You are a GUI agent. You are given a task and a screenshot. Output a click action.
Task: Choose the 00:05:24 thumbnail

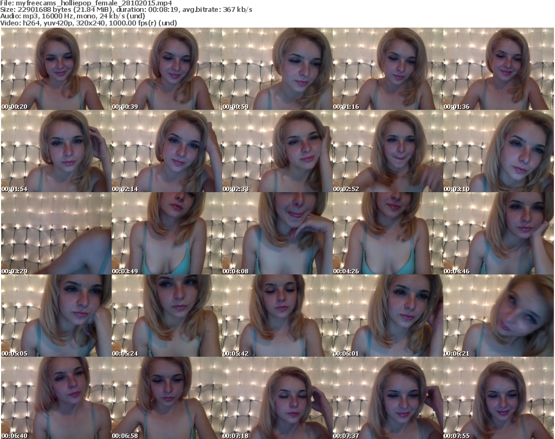pos(167,316)
